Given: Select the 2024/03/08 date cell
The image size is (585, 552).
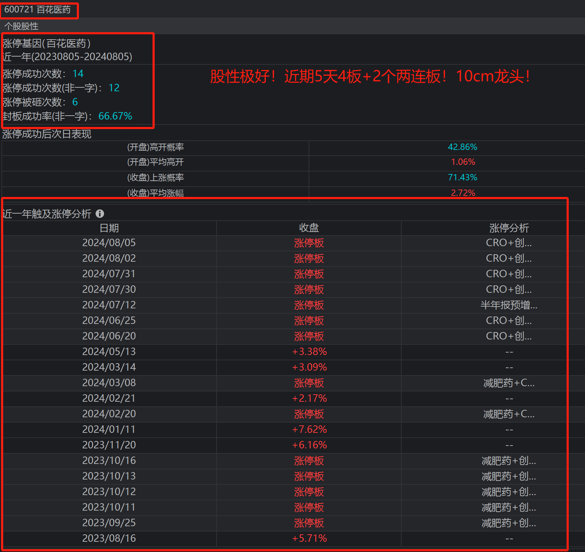Looking at the screenshot, I should coord(109,383).
